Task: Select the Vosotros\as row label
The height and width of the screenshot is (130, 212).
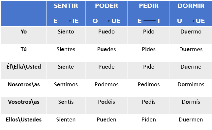Action: (x=24, y=102)
